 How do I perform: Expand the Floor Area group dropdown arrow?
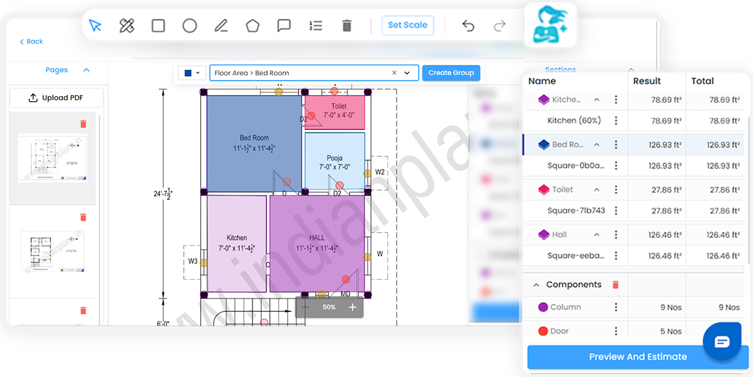407,73
